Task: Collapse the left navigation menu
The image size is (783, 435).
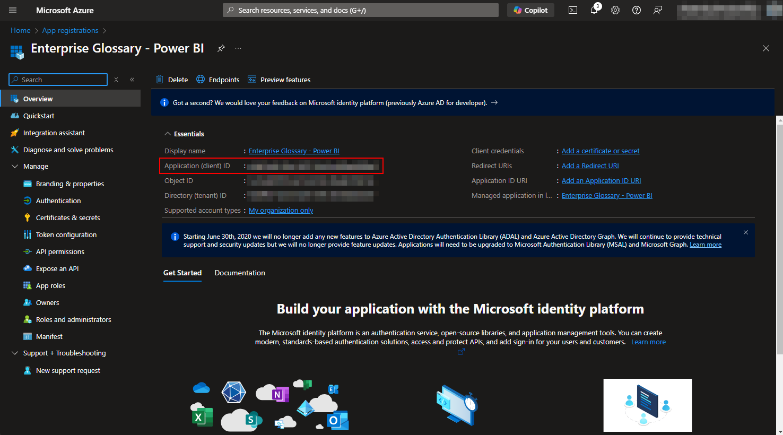Action: point(132,80)
